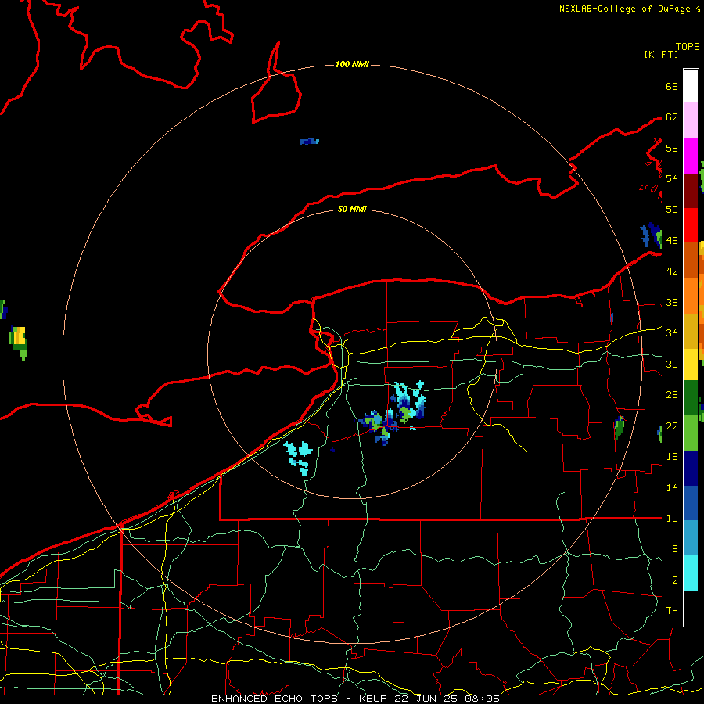Select the white 66 kft legend swatch

pyautogui.click(x=691, y=86)
